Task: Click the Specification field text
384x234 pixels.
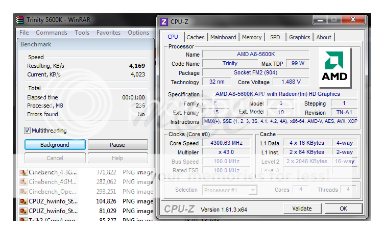Action: [x=280, y=94]
